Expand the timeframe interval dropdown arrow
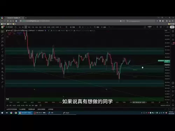The image size is (175, 131). point(63,27)
